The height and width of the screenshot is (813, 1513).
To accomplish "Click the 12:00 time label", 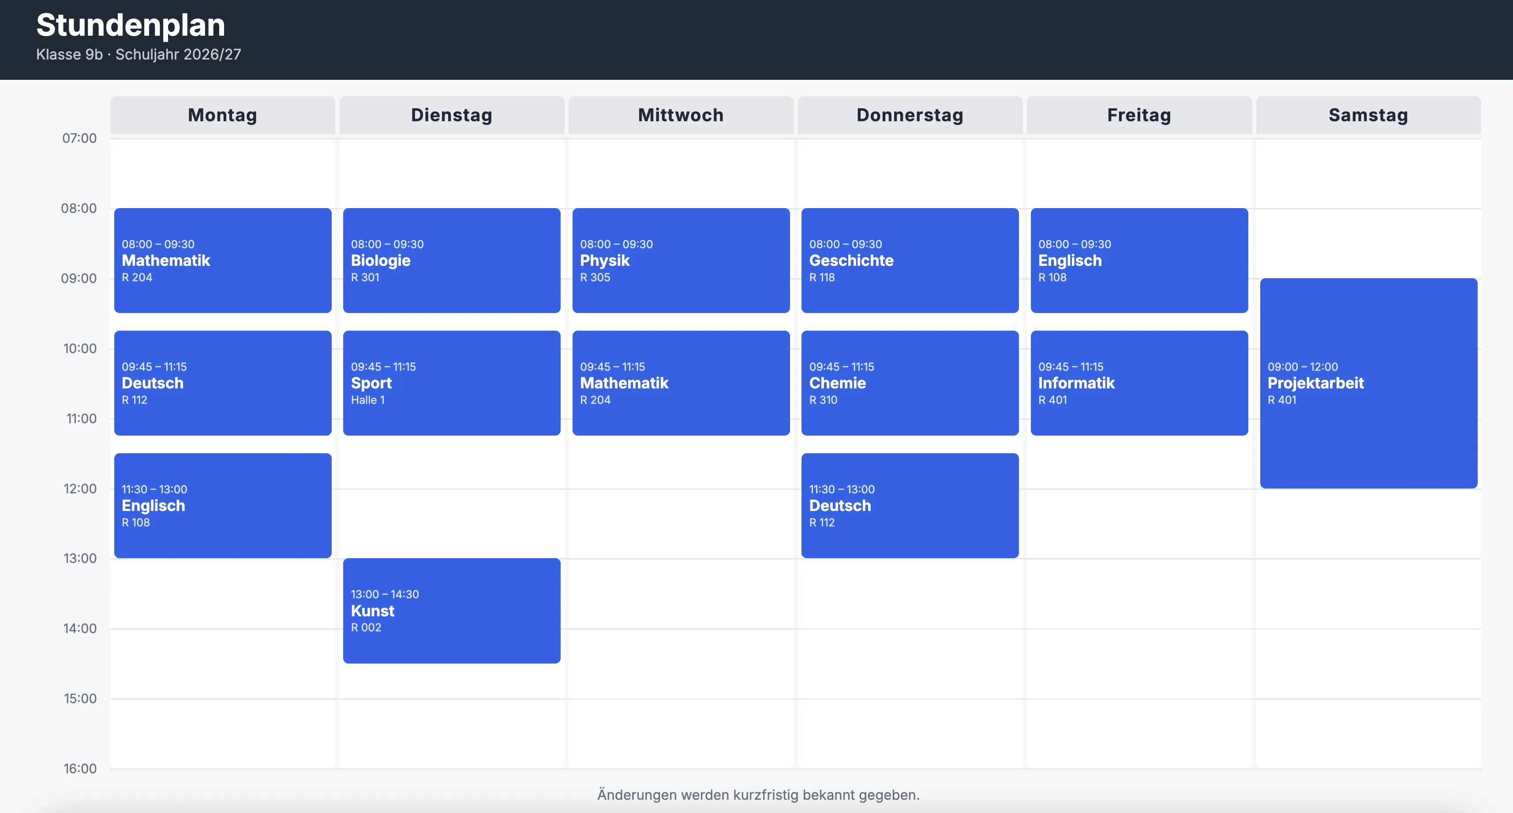I will (80, 489).
